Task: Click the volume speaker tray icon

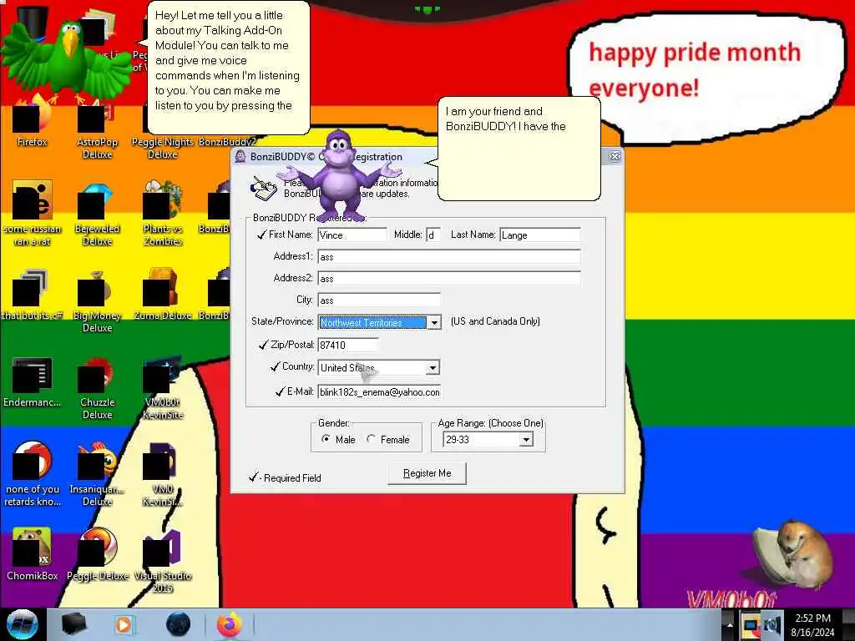Action: pos(772,625)
